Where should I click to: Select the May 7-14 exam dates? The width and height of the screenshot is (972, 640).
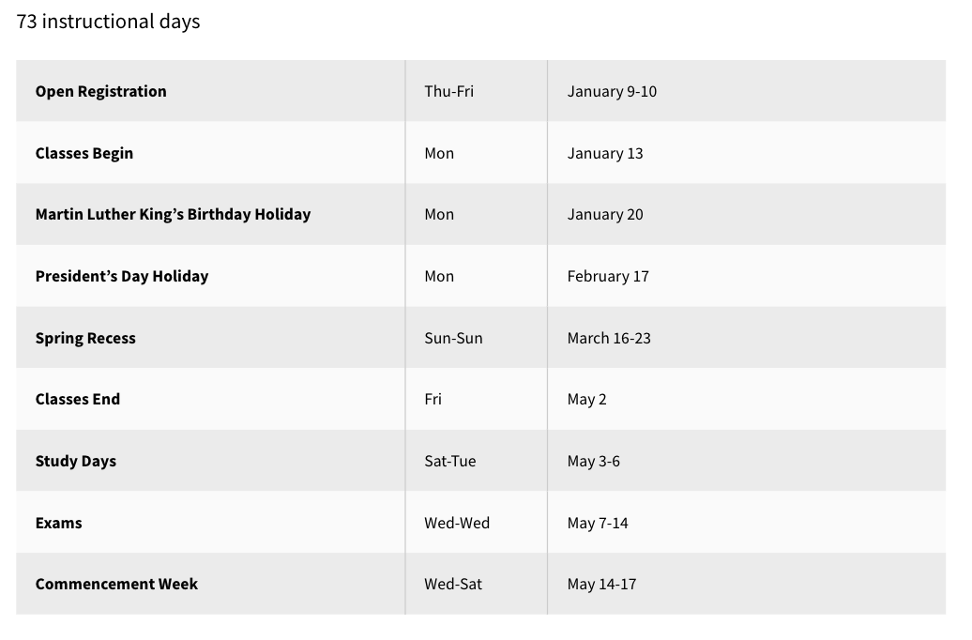coord(598,523)
